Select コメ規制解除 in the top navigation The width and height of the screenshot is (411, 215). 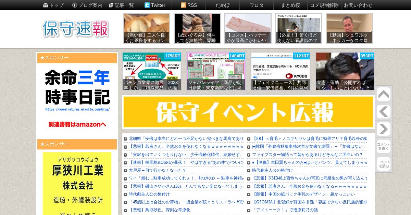[324, 5]
